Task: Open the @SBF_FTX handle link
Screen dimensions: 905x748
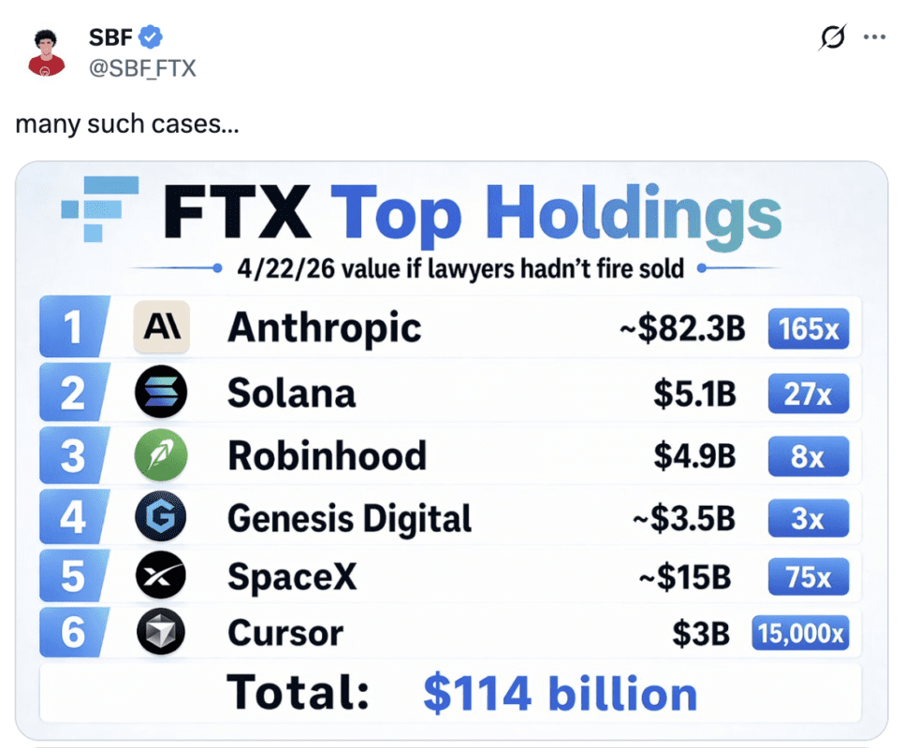Action: click(x=141, y=68)
